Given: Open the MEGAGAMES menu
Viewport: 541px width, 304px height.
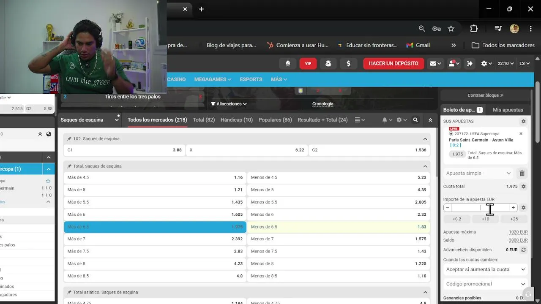Looking at the screenshot, I should click(213, 79).
